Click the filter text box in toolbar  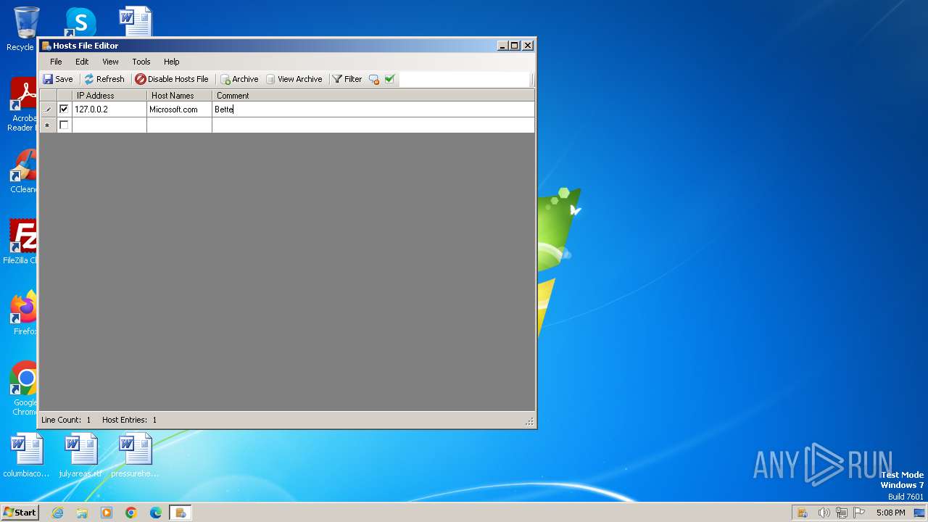pos(464,79)
